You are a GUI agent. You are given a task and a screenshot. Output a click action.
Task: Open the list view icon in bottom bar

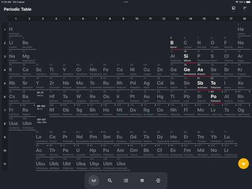(126, 180)
